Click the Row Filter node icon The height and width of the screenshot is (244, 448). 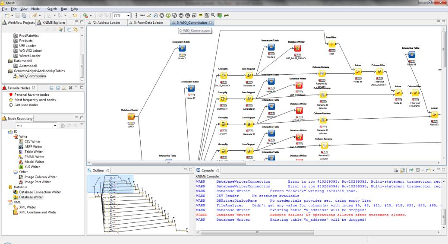point(331,44)
